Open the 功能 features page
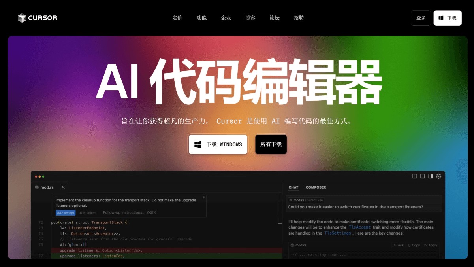 [x=202, y=18]
